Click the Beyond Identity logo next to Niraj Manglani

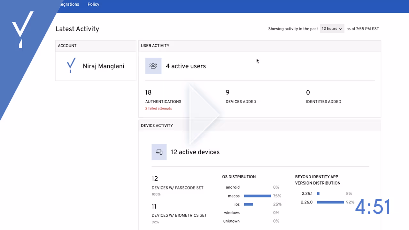pyautogui.click(x=71, y=66)
